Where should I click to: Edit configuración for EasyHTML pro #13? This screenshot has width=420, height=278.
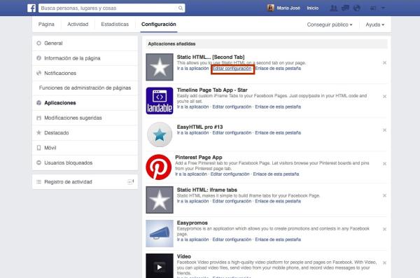pyautogui.click(x=232, y=133)
